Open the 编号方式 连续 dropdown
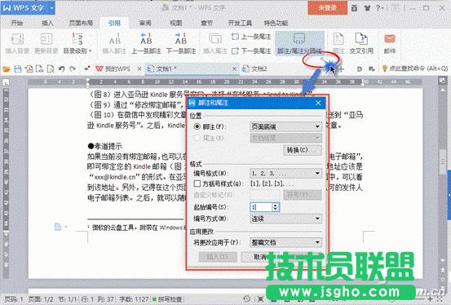The width and height of the screenshot is (451, 305). point(285,219)
